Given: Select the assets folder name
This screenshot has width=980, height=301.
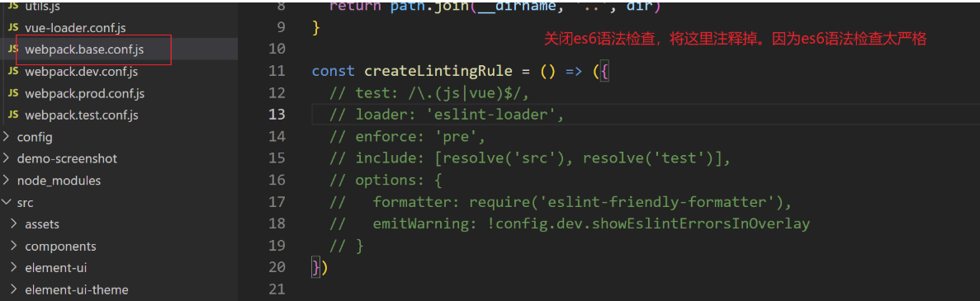Looking at the screenshot, I should coord(42,224).
